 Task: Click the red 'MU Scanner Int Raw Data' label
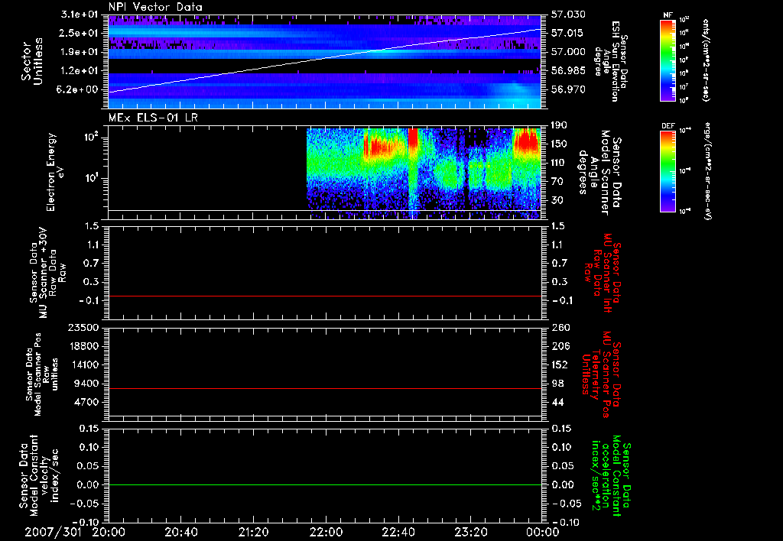click(603, 273)
